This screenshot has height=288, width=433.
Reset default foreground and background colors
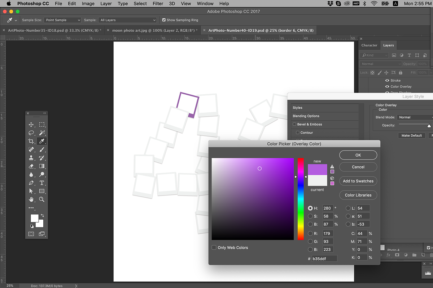coord(31,226)
